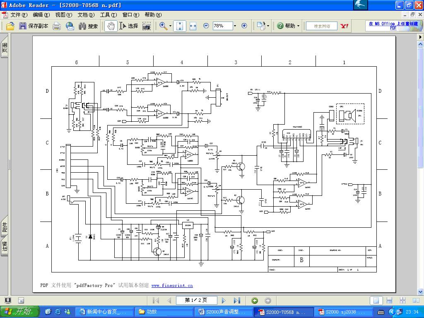Image resolution: width=424 pixels, height=318 pixels.
Task: Click the Print icon in toolbar
Action: pos(57,26)
